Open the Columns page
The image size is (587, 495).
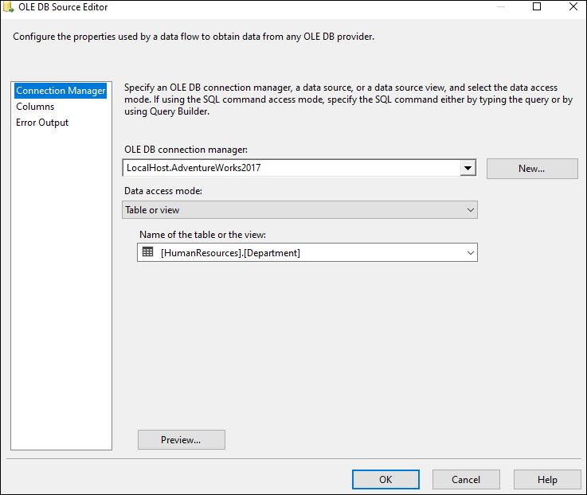tap(35, 107)
